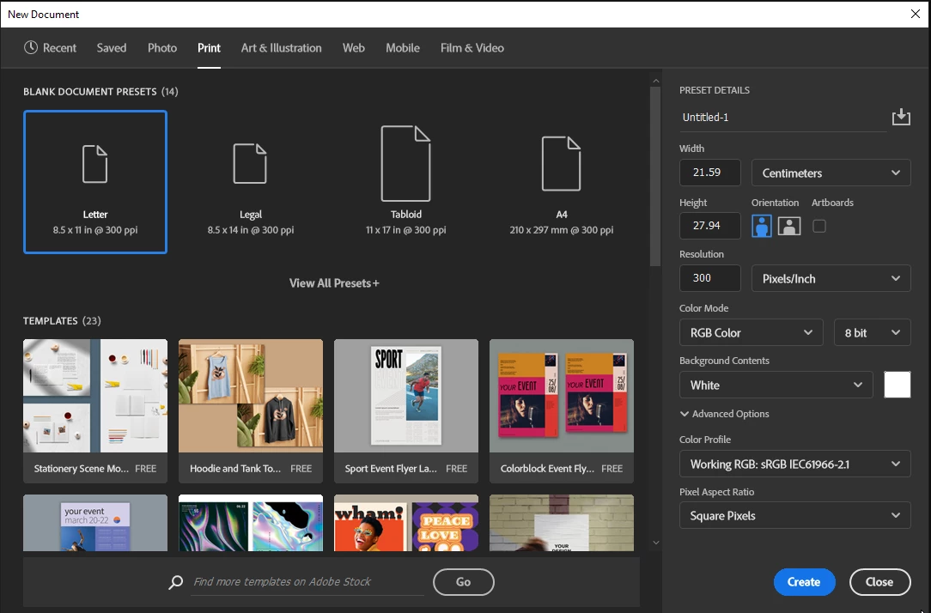The image size is (931, 613).
Task: Open the 8 bit depth dropdown
Action: pyautogui.click(x=873, y=332)
